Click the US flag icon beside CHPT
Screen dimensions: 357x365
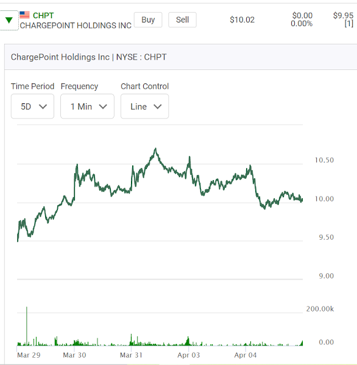coord(24,15)
